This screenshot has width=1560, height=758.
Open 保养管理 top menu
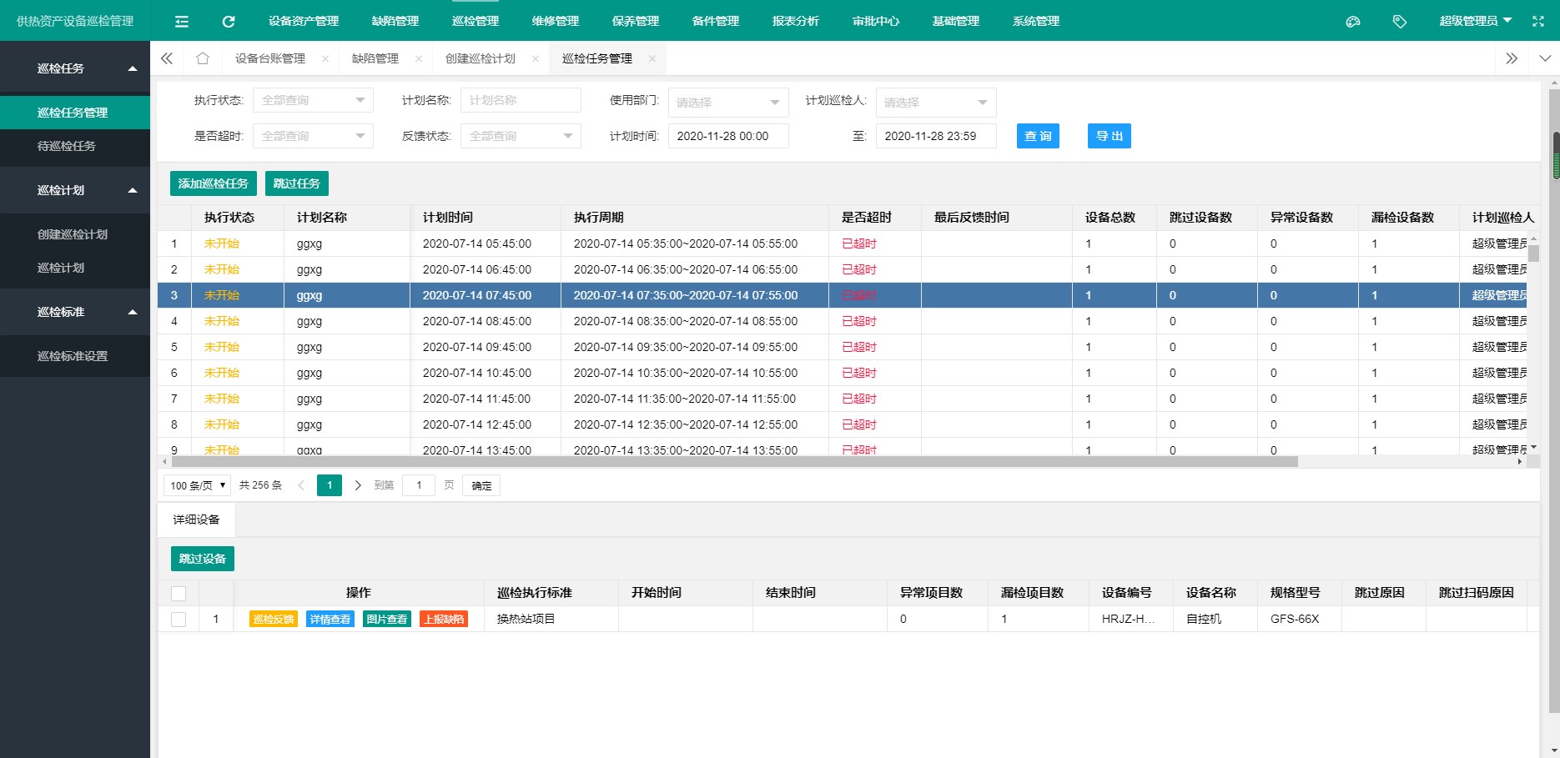coord(636,21)
